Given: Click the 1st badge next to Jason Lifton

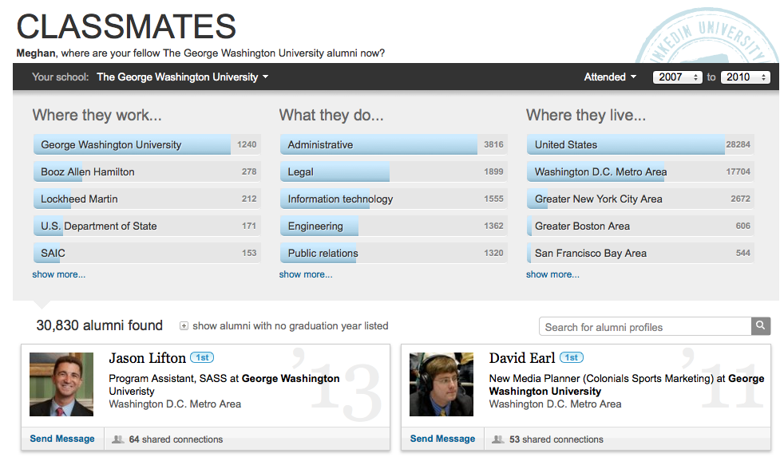Looking at the screenshot, I should [x=202, y=357].
